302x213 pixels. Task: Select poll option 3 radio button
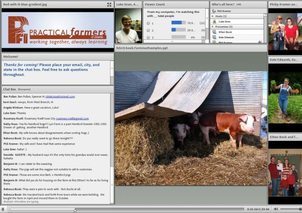click(148, 37)
